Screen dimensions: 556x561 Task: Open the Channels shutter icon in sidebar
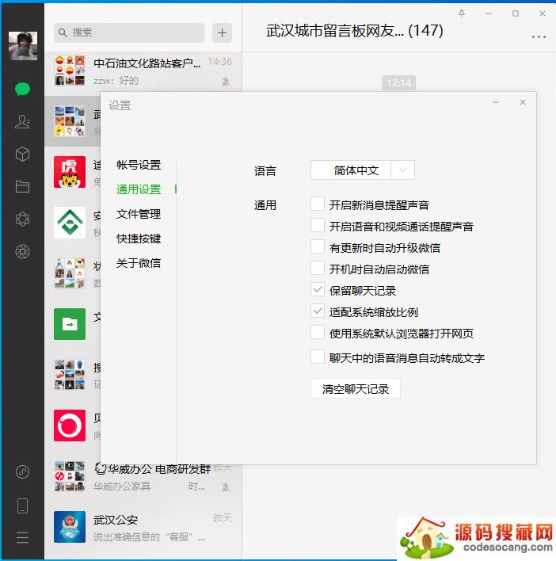pos(22,251)
